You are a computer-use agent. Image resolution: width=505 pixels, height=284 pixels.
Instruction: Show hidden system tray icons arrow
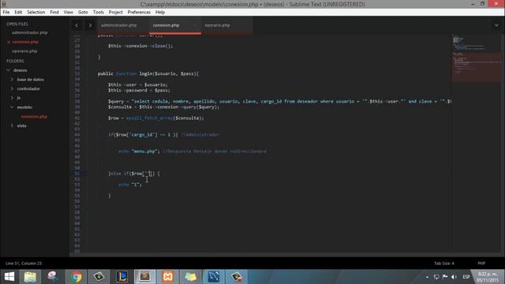pyautogui.click(x=427, y=277)
